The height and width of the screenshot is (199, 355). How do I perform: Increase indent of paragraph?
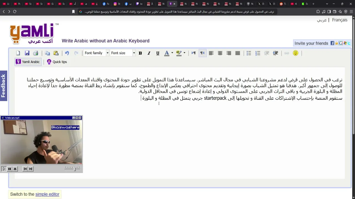click(x=275, y=53)
